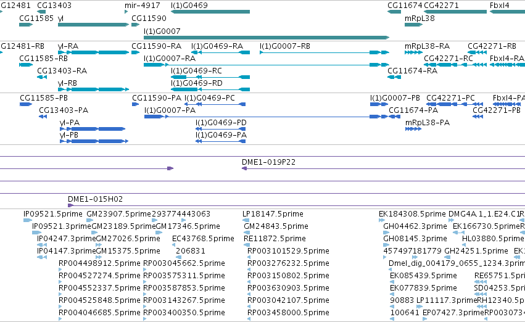Screen dimensions: 525x322
Task: Click transcript Fbxl4-RA label
Action: (x=507, y=58)
